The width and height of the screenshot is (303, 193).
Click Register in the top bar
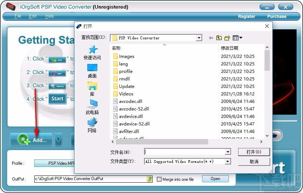[x=247, y=16]
